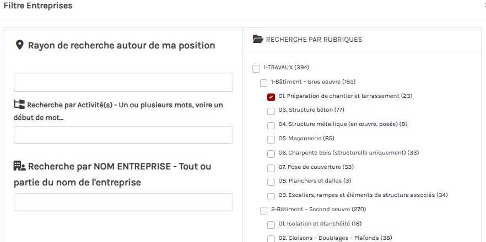
Task: Focus the Recherche par Activité field
Action: tap(123, 135)
